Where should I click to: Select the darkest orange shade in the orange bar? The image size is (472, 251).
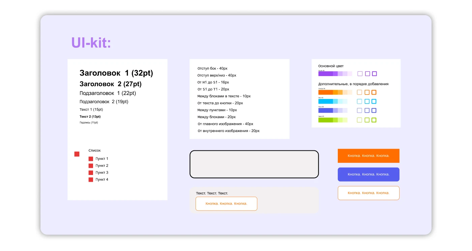tap(326, 92)
